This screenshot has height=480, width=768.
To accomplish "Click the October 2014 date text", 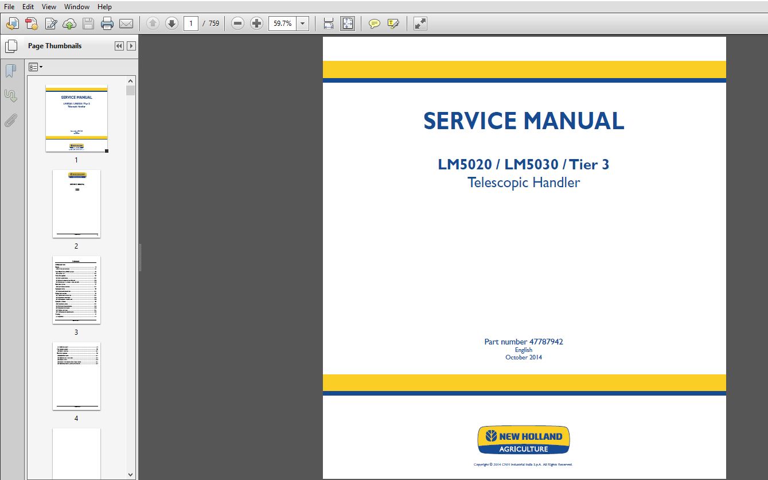I will tap(524, 357).
